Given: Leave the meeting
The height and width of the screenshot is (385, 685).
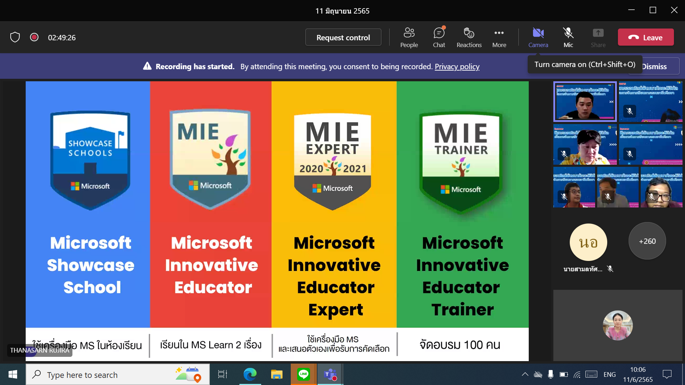Looking at the screenshot, I should click(x=646, y=37).
